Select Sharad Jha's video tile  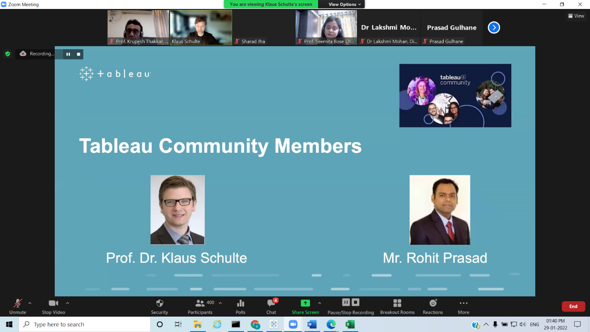click(x=263, y=27)
